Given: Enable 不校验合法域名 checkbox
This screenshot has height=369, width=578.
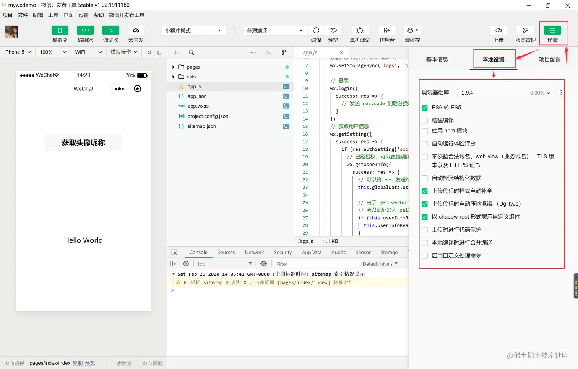Looking at the screenshot, I should pos(424,157).
